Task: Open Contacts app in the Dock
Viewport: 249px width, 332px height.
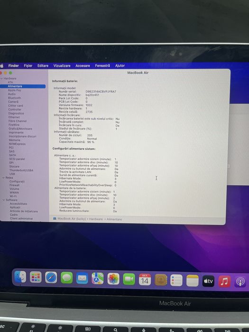Action: (161, 280)
